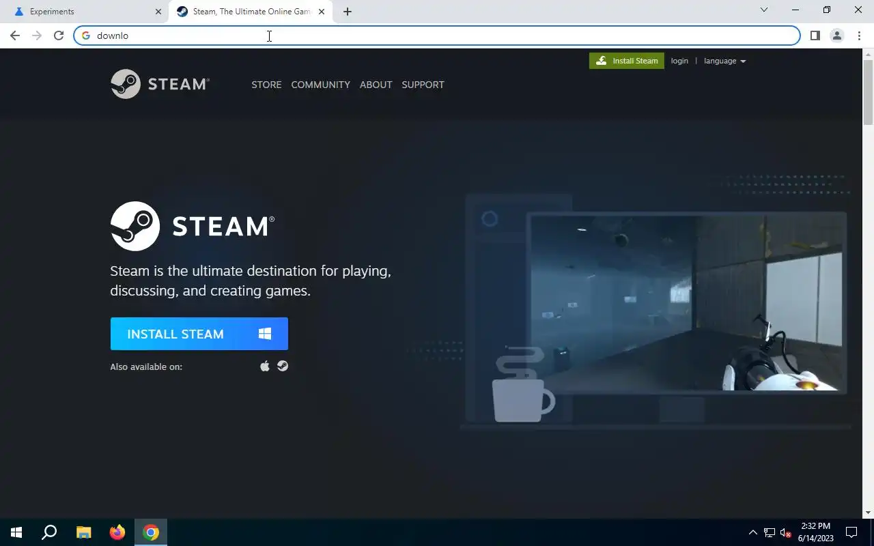Click the address bar containing 'downlo'
Screen dimensions: 874x546
(437, 35)
